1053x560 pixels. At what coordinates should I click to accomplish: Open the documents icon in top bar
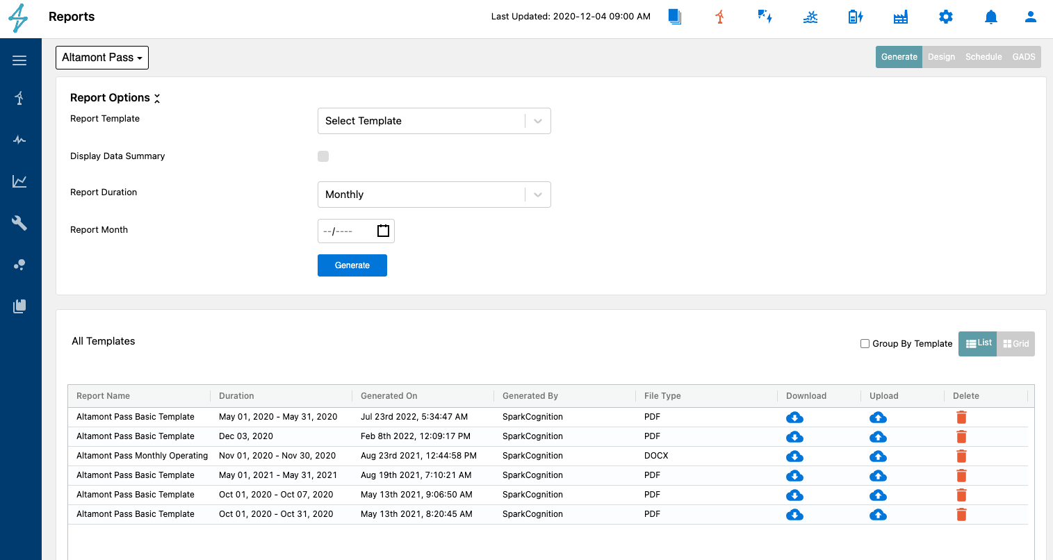675,17
